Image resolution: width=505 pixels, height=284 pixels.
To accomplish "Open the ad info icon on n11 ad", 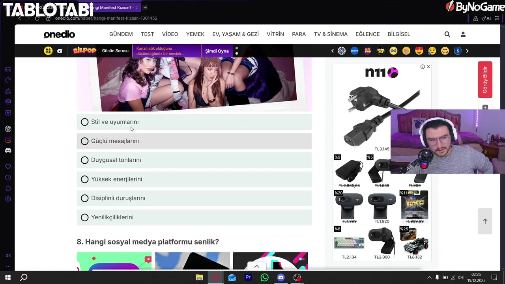I will coord(423,67).
